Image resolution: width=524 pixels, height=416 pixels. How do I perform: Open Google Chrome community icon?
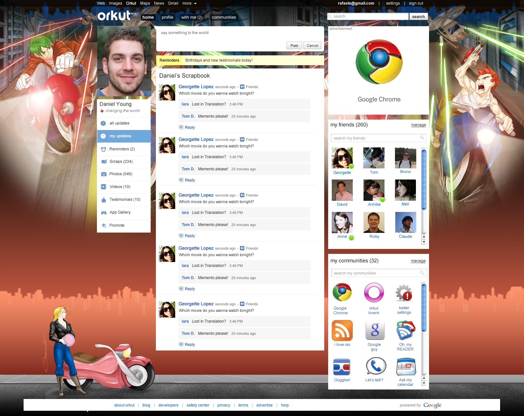tap(342, 292)
